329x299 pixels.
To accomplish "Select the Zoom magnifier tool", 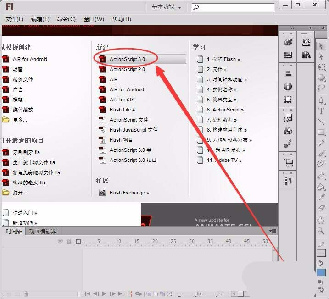I will pyautogui.click(x=321, y=231).
